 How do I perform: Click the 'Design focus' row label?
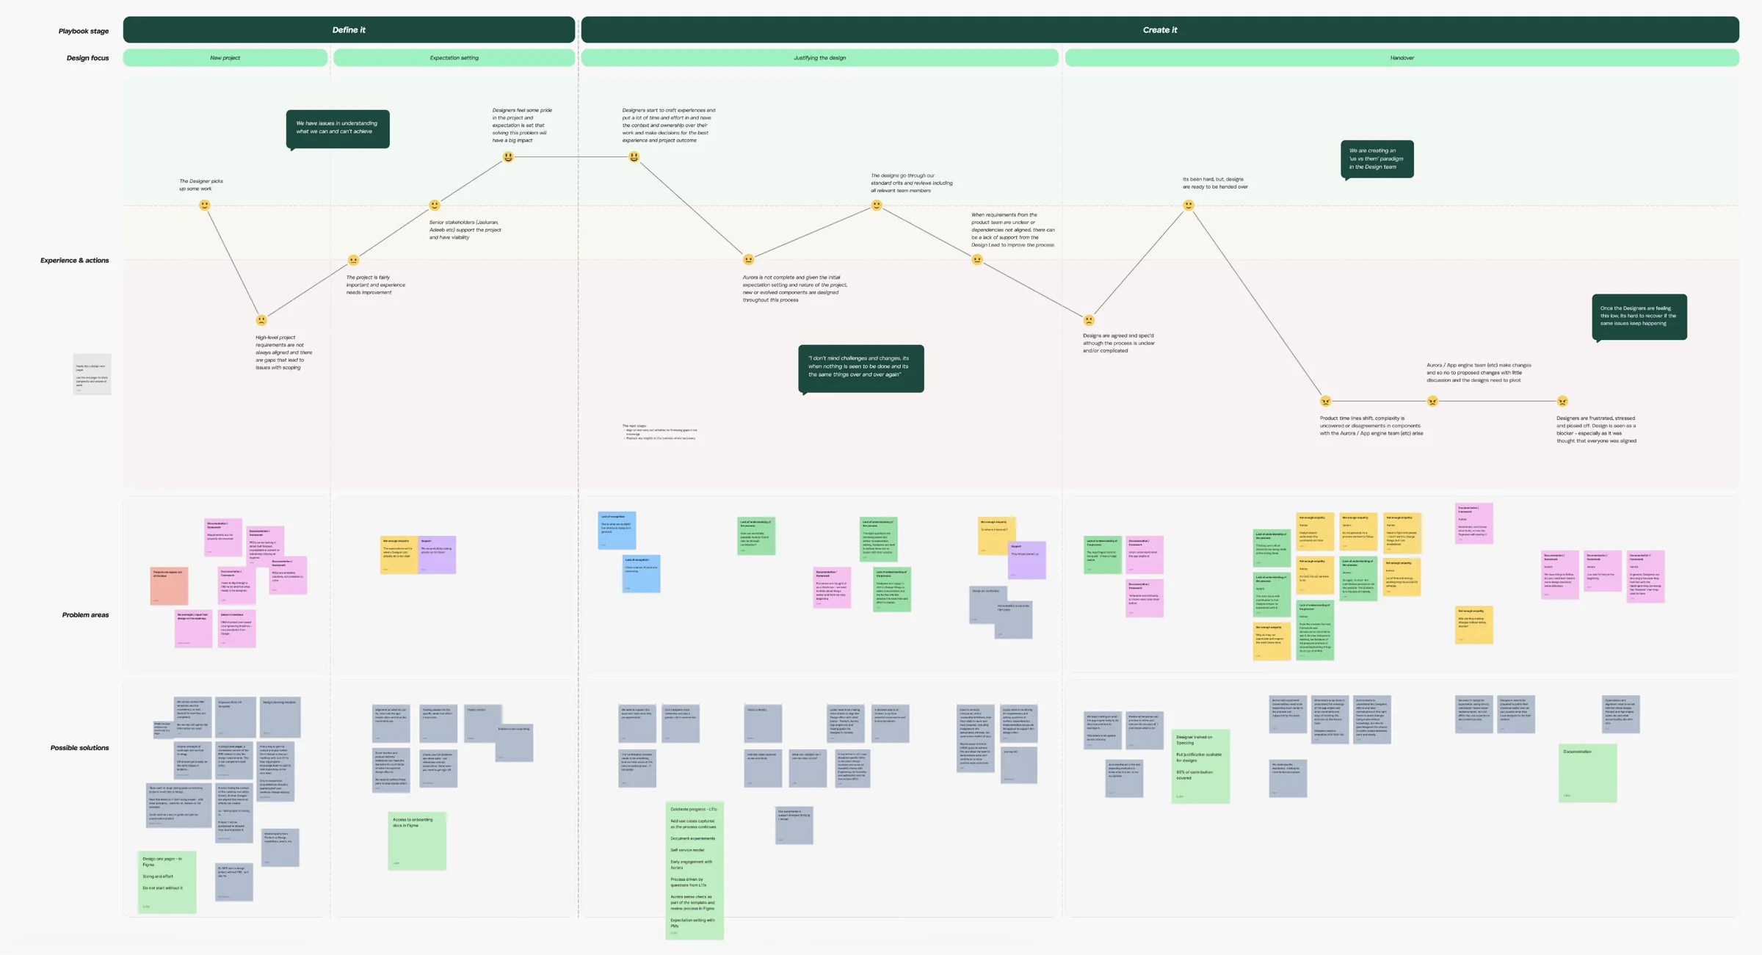(x=87, y=58)
